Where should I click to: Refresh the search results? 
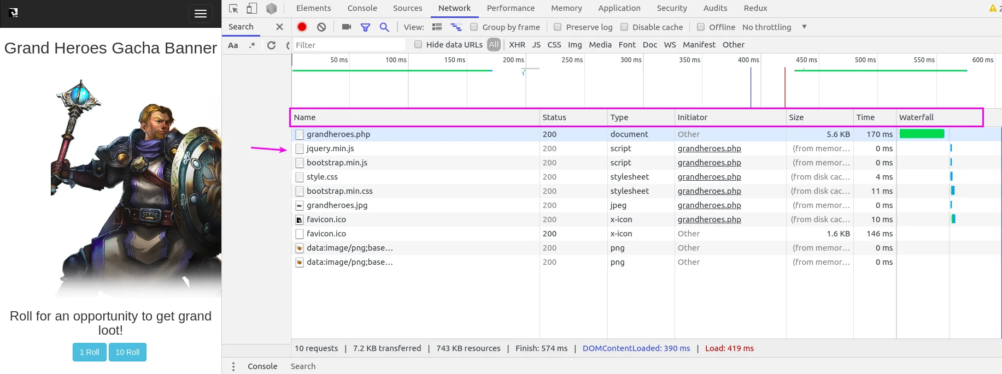[271, 45]
